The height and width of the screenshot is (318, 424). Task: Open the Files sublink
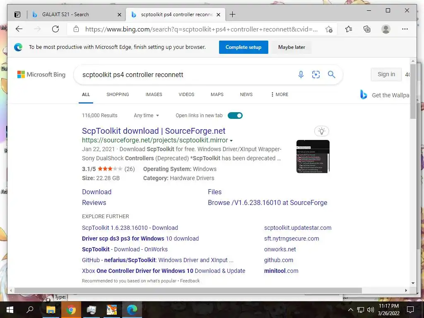point(214,192)
